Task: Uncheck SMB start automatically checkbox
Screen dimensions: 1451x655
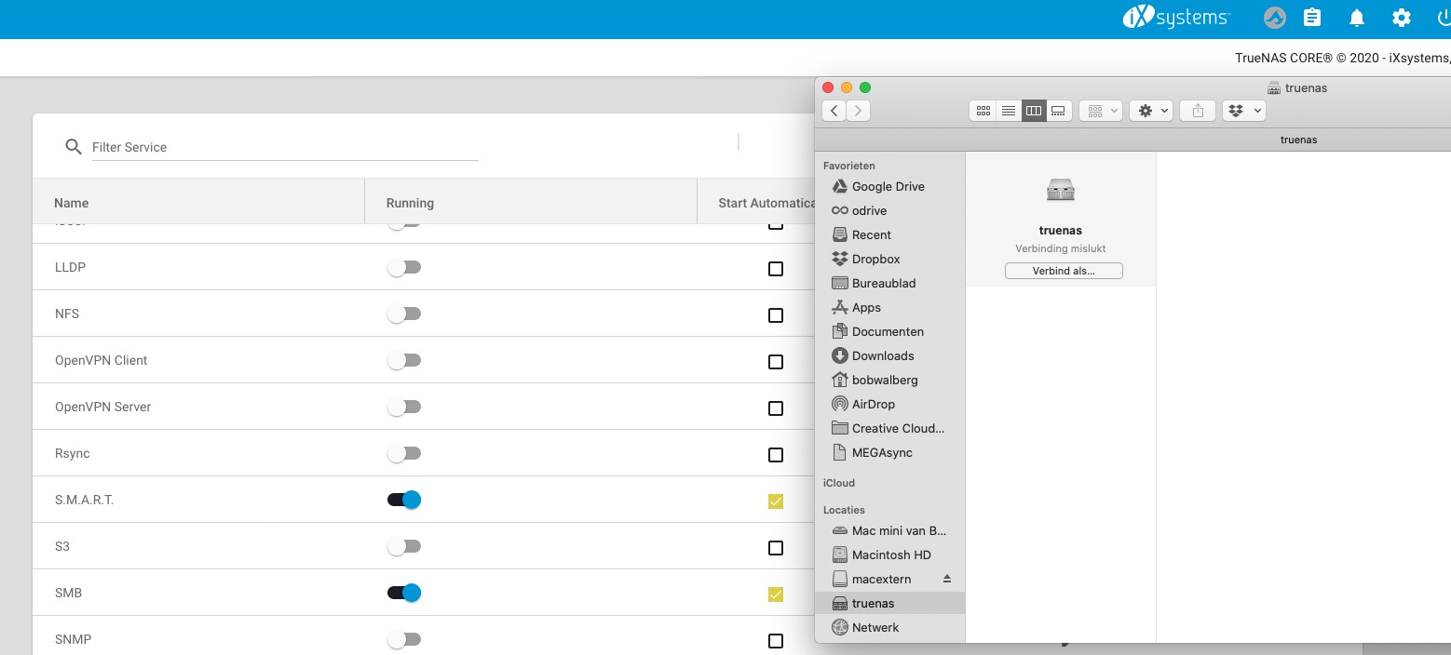Action: (x=776, y=595)
